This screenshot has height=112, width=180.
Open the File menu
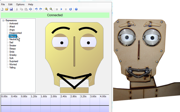pyautogui.click(x=3, y=4)
